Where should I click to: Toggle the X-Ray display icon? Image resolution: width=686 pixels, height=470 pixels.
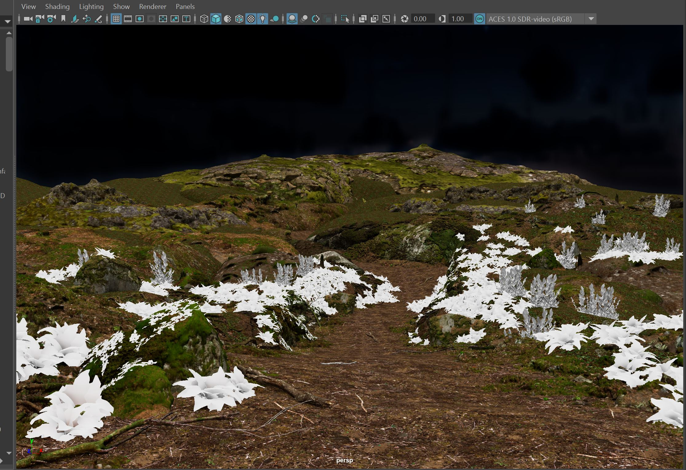(x=363, y=19)
